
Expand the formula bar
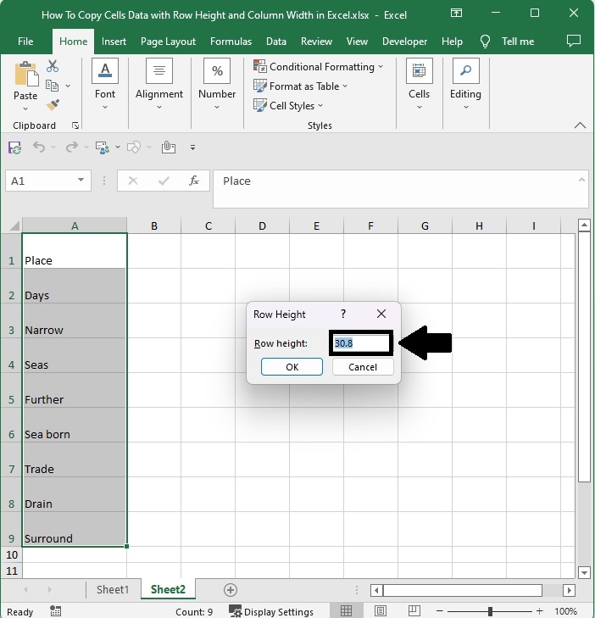(x=581, y=180)
